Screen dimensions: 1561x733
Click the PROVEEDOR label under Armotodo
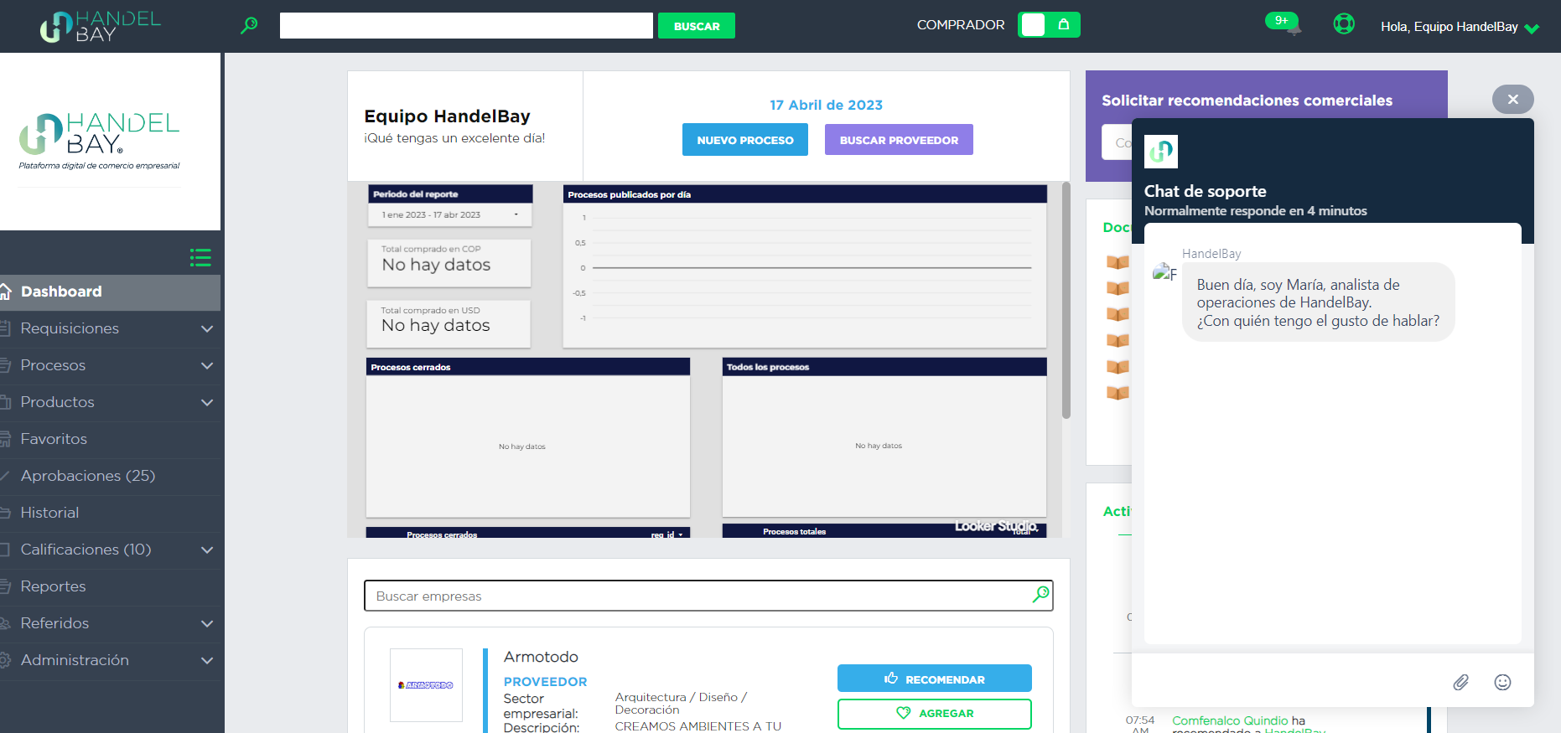click(545, 682)
